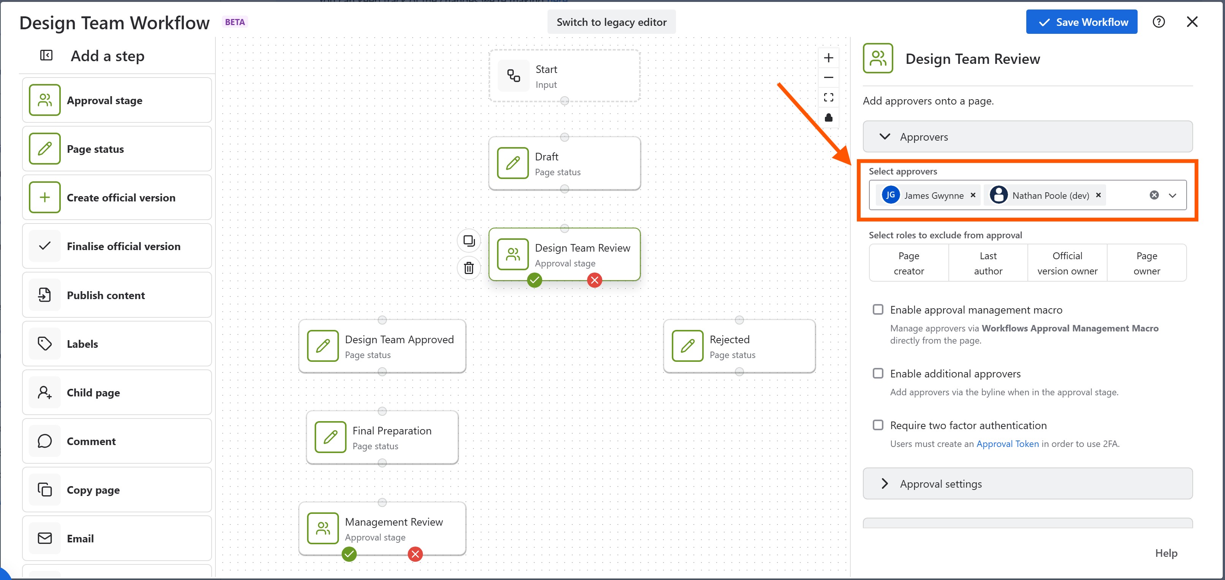
Task: Remove James Gwynne from approvers
Action: [x=973, y=195]
